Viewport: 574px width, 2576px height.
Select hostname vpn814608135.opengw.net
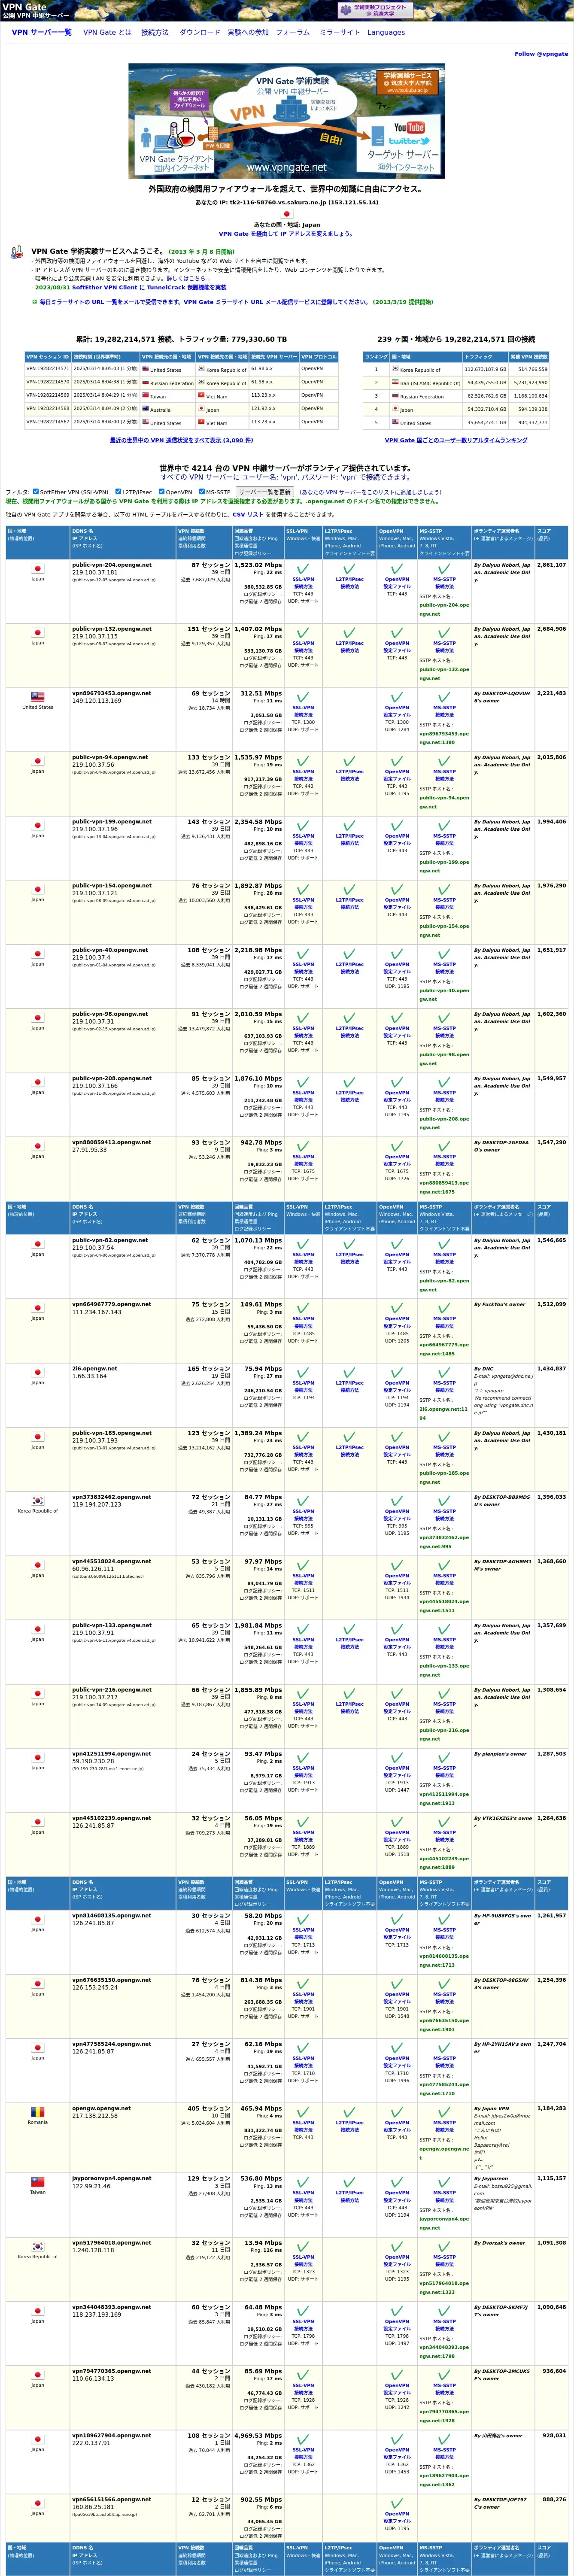[112, 1916]
